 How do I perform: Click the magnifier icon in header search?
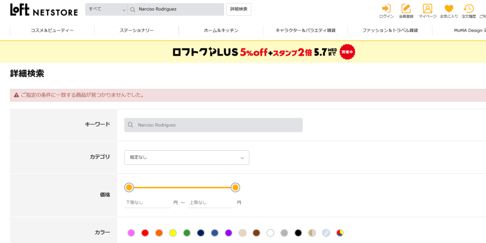(133, 9)
